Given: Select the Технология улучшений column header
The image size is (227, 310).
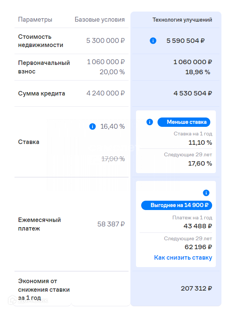Looking at the screenshot, I should pyautogui.click(x=182, y=20).
